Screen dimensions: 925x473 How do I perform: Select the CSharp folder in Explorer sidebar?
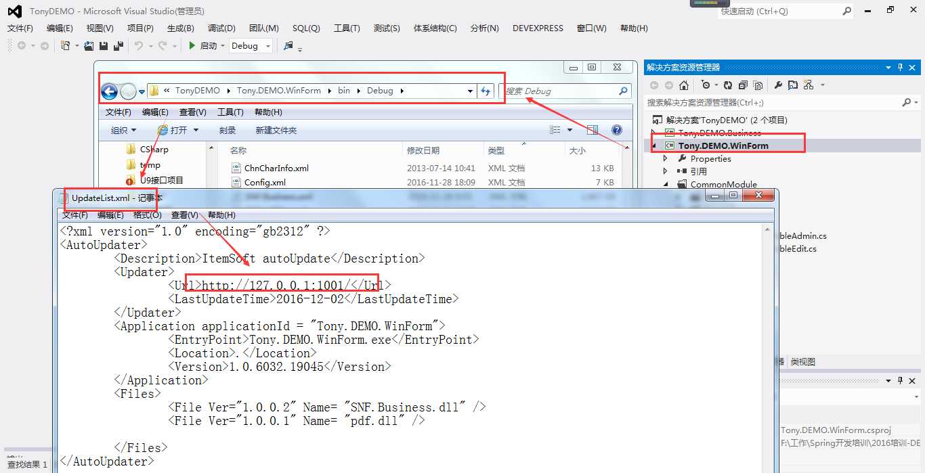pyautogui.click(x=148, y=149)
